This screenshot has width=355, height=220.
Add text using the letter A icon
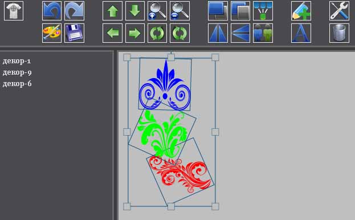coord(301,33)
